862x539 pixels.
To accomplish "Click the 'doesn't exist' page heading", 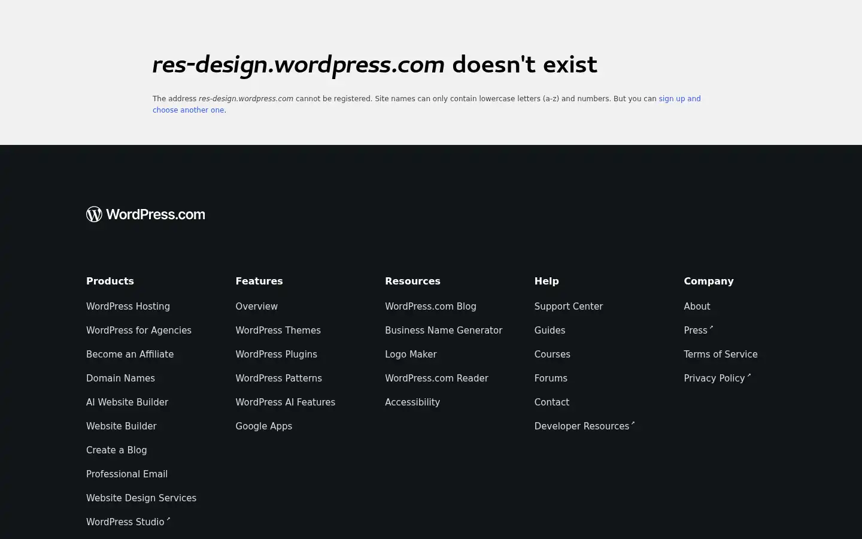I will point(375,65).
